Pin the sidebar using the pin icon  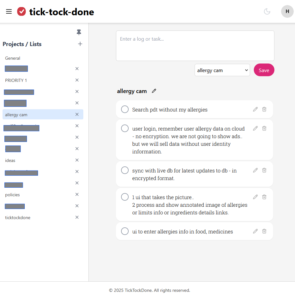[79, 32]
